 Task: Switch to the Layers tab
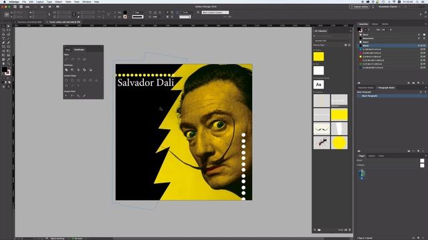pos(372,156)
